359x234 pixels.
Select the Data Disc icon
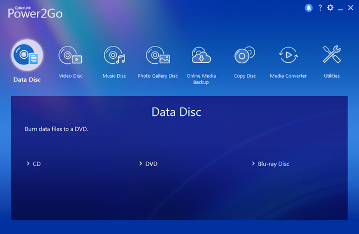click(x=27, y=55)
